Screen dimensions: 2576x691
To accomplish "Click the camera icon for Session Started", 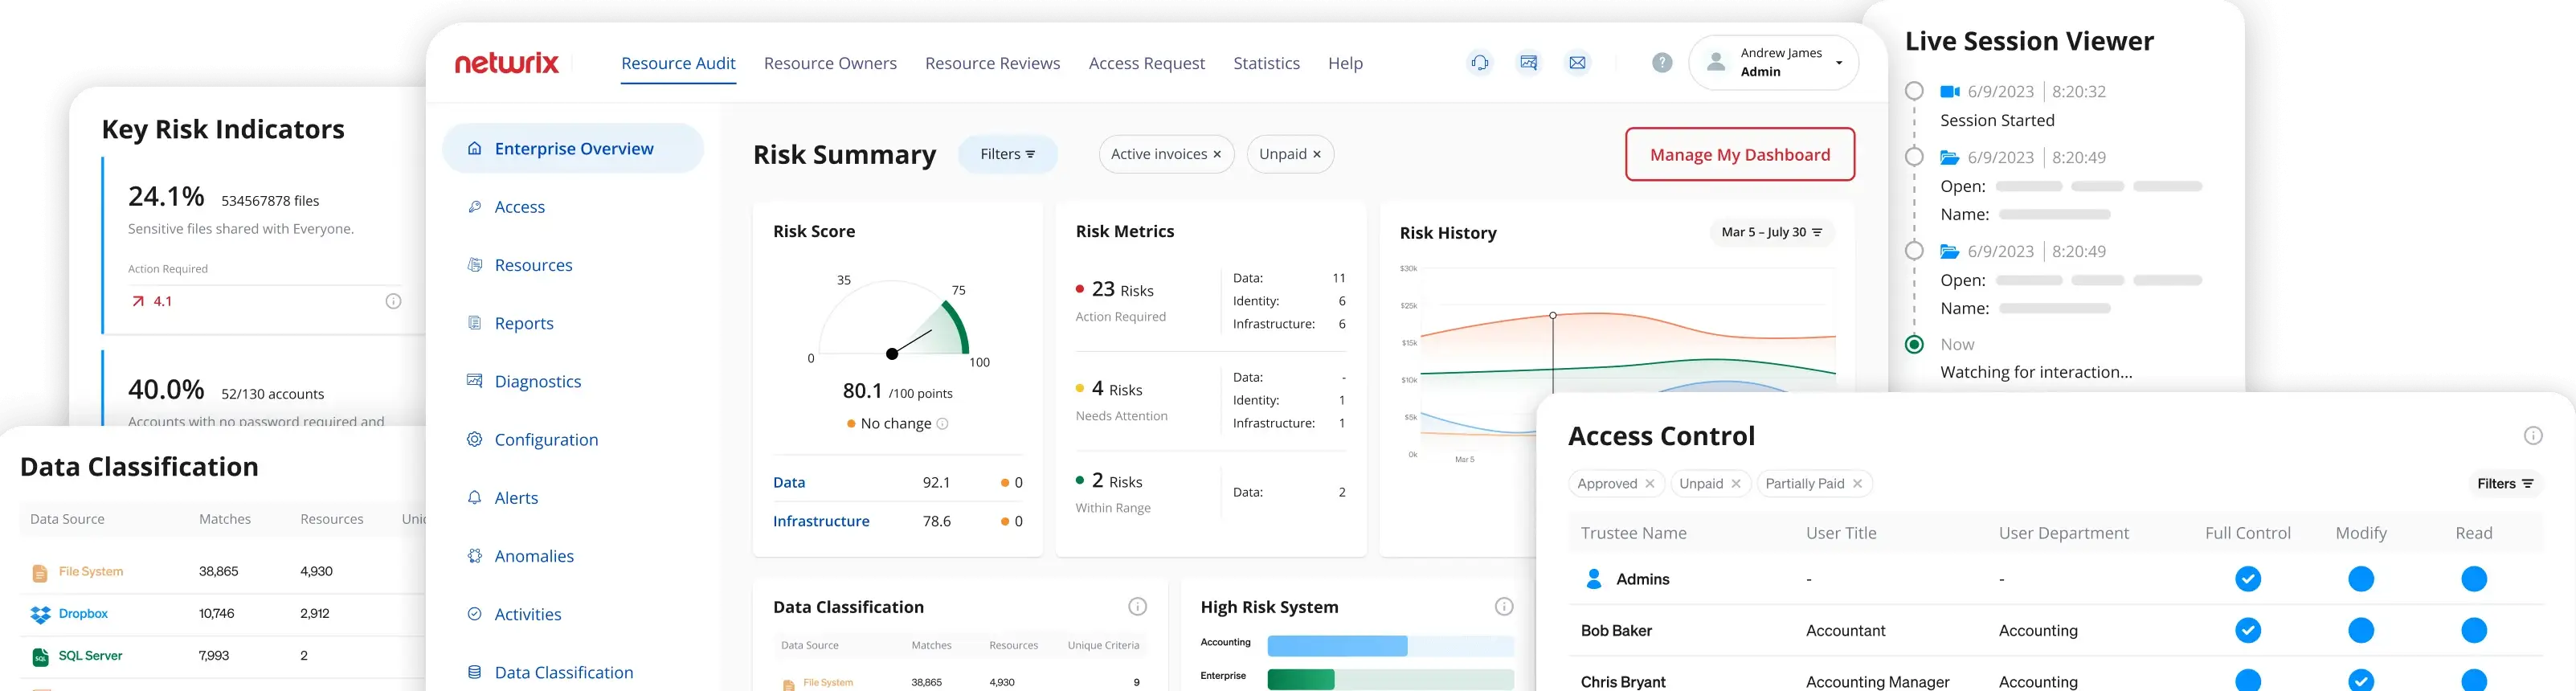I will (x=1950, y=92).
